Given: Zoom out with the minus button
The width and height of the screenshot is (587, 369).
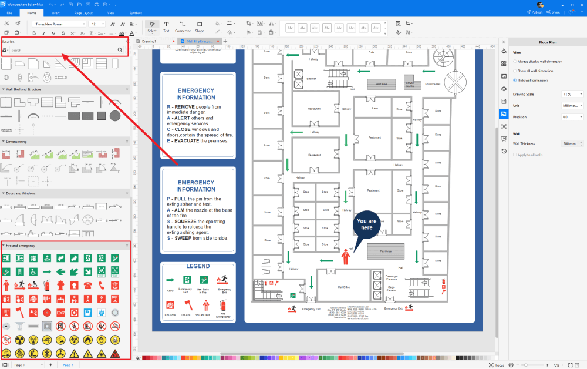Looking at the screenshot, I should [x=518, y=365].
